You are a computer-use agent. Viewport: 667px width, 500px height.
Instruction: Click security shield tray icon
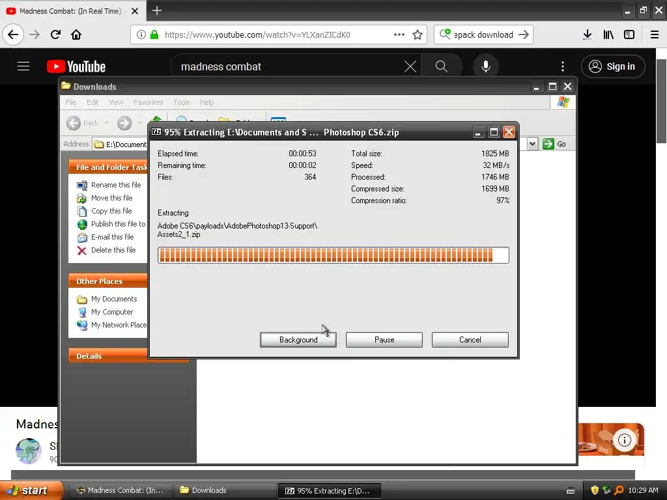click(594, 490)
